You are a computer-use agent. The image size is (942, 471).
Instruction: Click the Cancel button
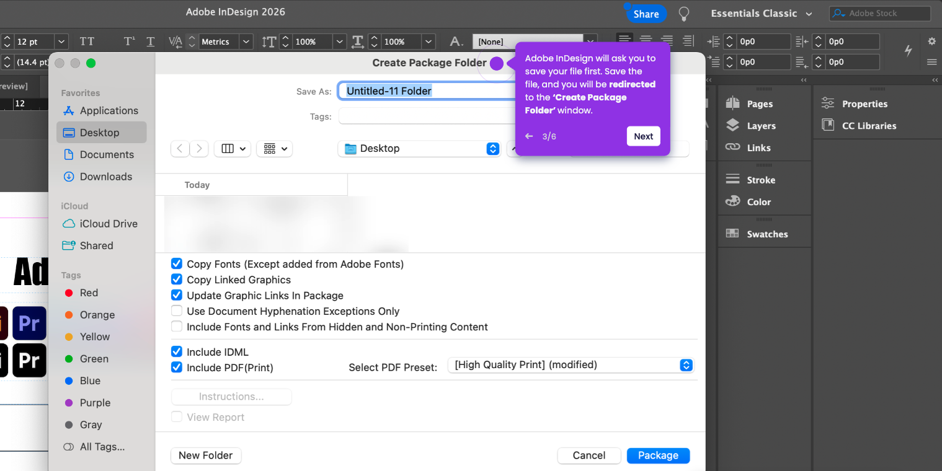(x=589, y=456)
